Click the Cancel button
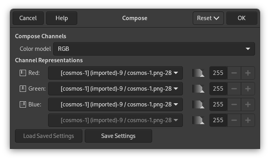This screenshot has height=160, width=270. pos(28,18)
